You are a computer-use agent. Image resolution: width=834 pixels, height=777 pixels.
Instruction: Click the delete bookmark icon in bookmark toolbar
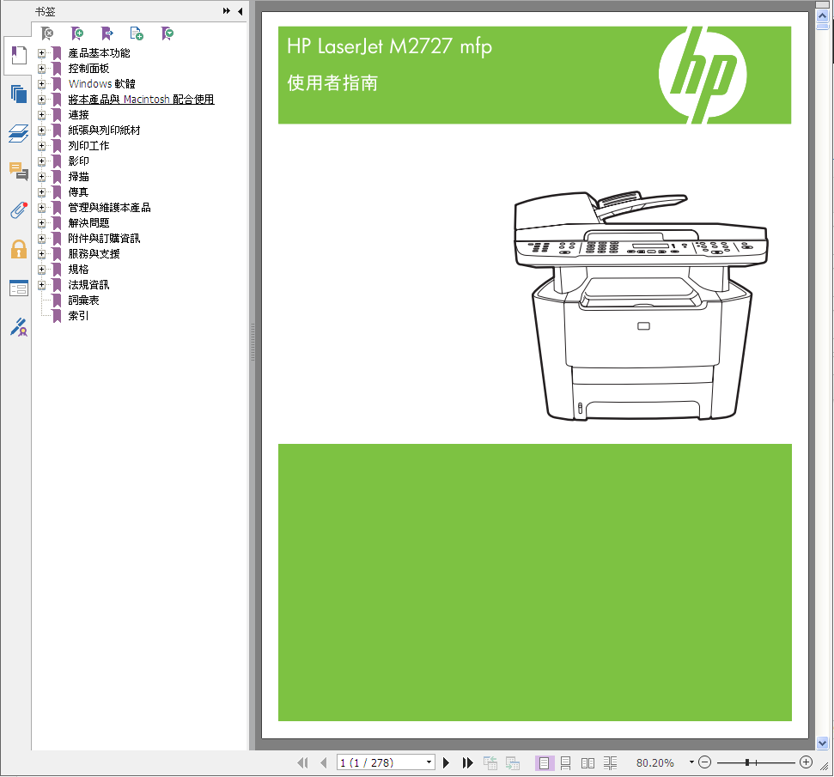tap(47, 34)
